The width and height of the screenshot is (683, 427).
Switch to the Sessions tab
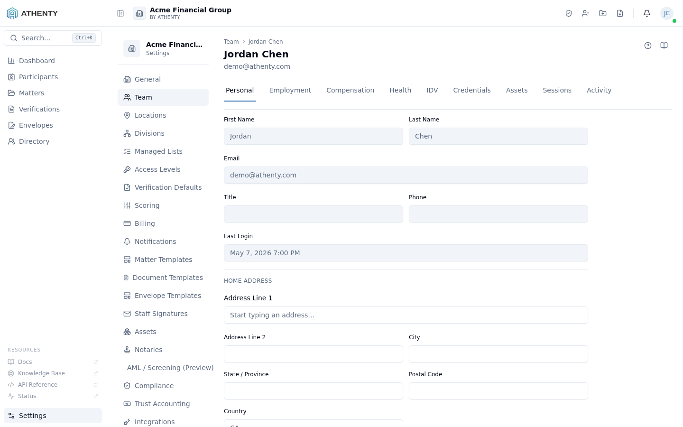point(557,90)
